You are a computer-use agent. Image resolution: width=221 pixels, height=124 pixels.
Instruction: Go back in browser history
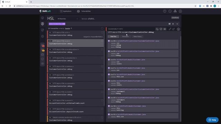click(x=2, y=6)
